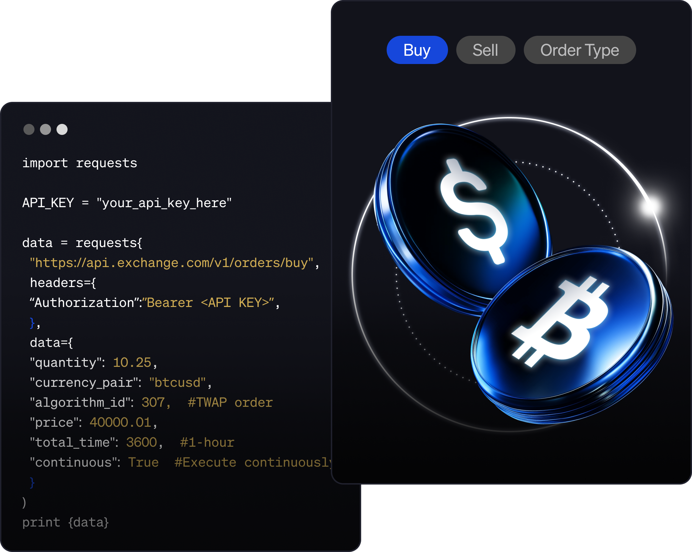Click the medium gray second window dot
This screenshot has height=552, width=692.
[x=45, y=129]
